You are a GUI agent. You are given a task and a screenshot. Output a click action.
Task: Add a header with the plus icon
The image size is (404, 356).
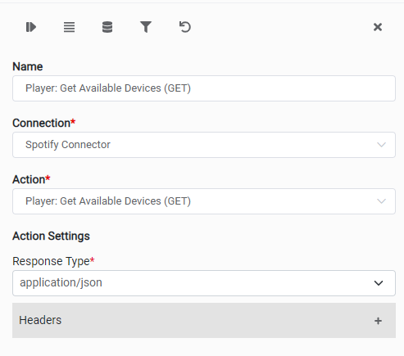click(x=378, y=321)
